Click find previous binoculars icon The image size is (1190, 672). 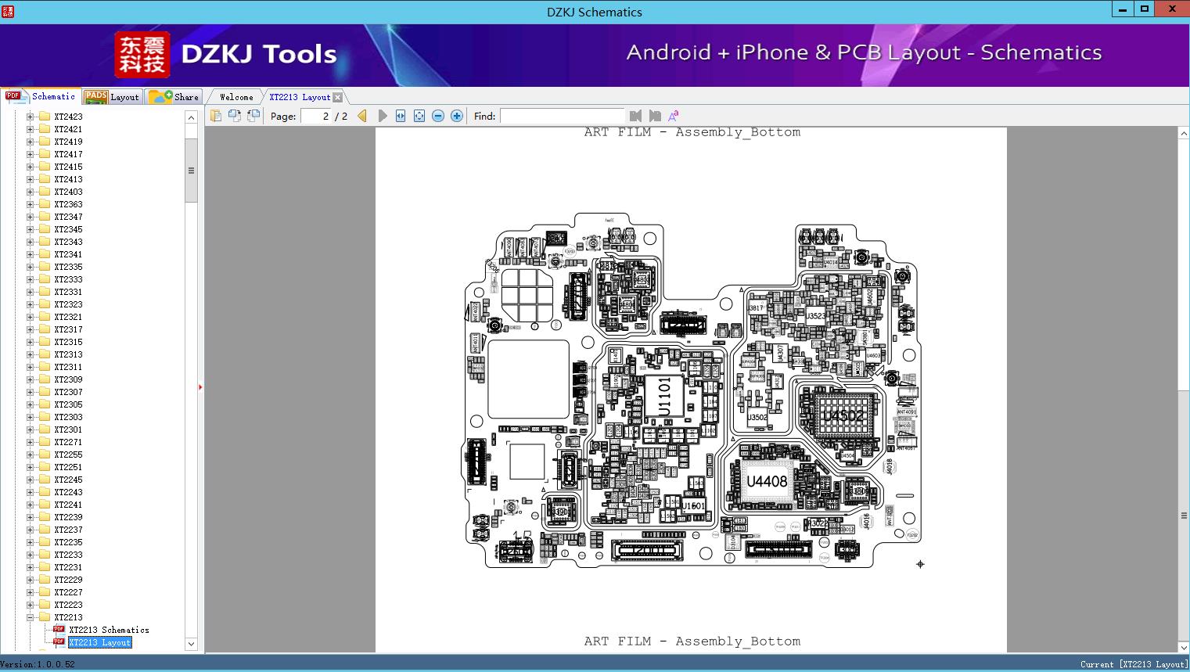click(635, 116)
